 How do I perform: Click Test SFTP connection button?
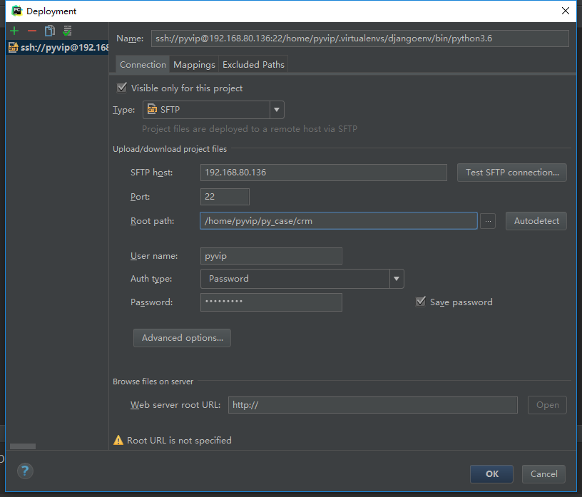[x=512, y=173]
